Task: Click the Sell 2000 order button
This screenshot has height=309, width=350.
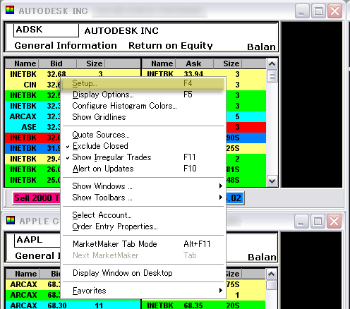Action: pos(37,198)
